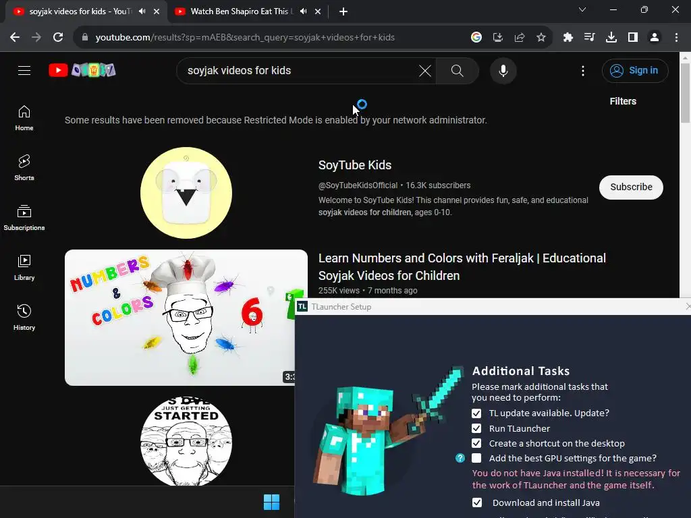691x518 pixels.
Task: Close the Ben Shapiro tab
Action: coord(318,11)
